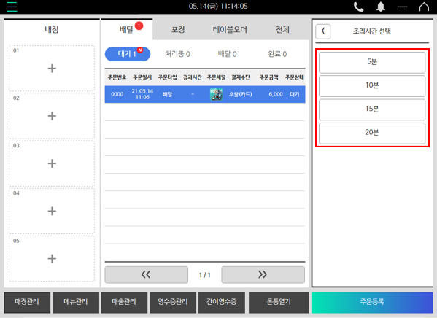Open the hamburger menu icon
Viewport: 437px width, 318px height.
(12, 7)
